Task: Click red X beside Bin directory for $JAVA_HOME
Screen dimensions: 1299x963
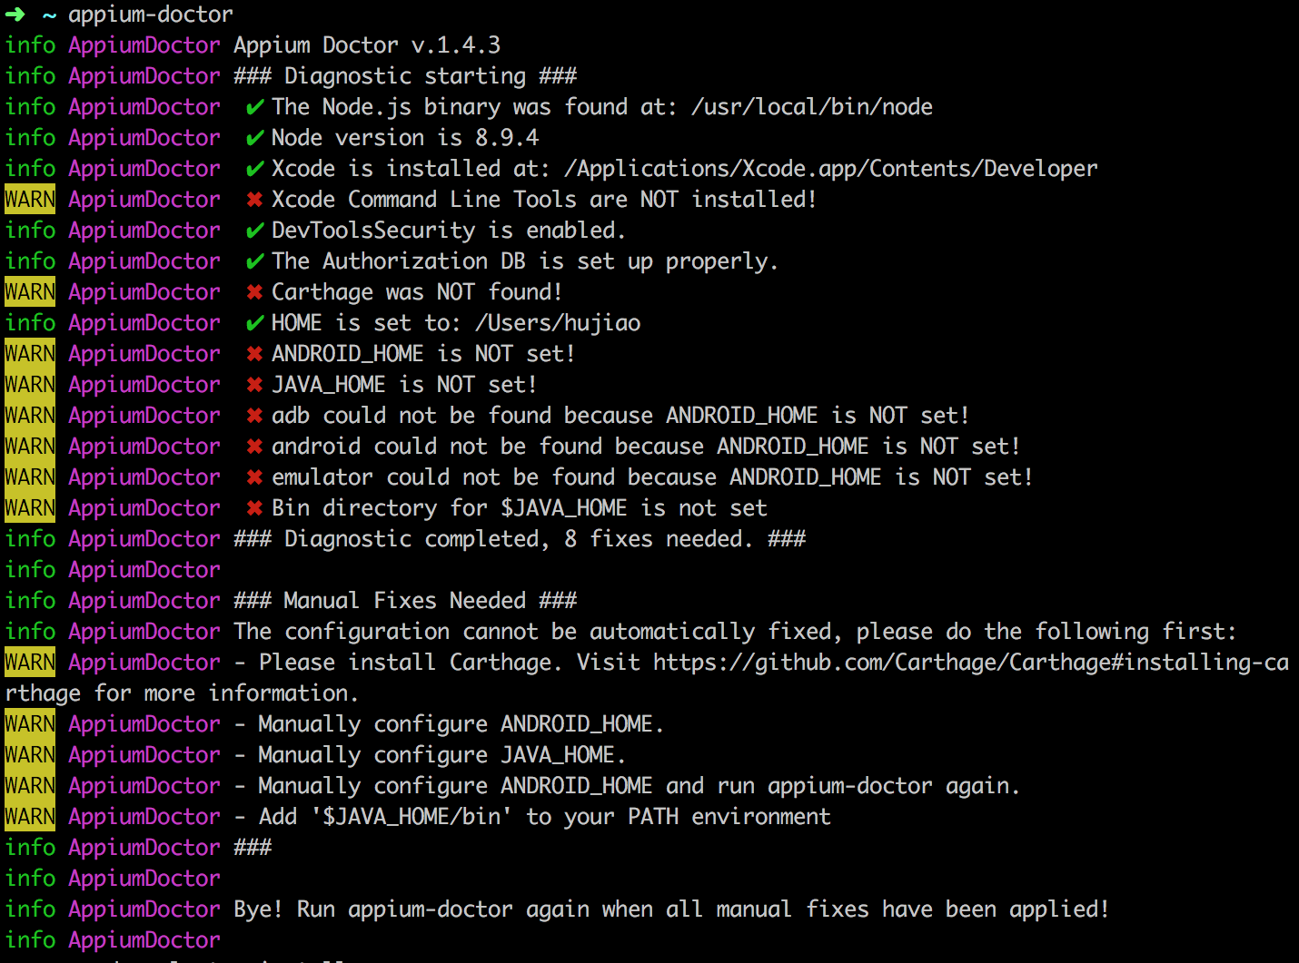Action: [x=255, y=508]
